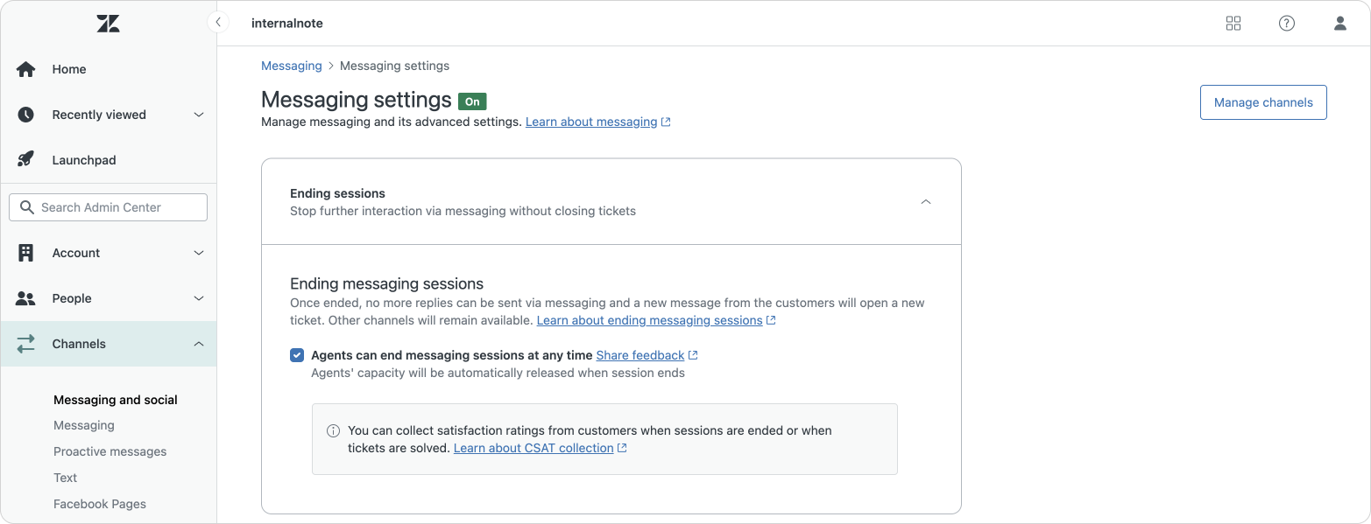Collapse the Ending sessions panel

926,202
